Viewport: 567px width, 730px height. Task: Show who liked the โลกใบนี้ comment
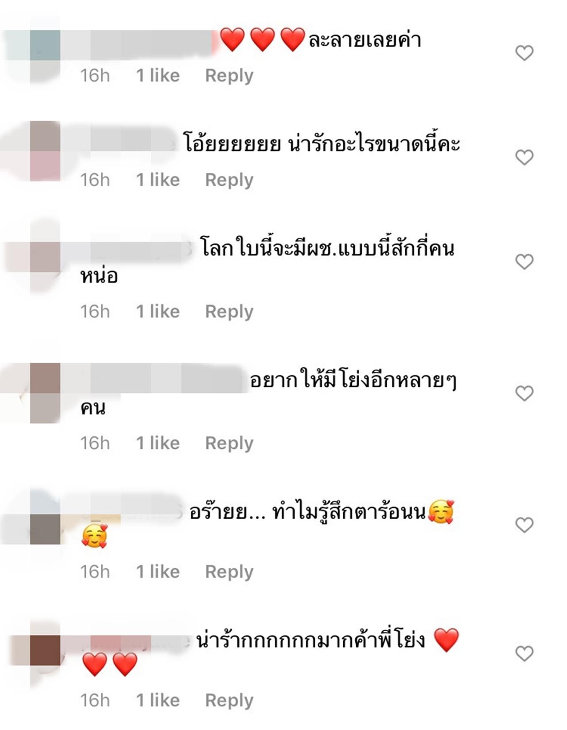158,311
